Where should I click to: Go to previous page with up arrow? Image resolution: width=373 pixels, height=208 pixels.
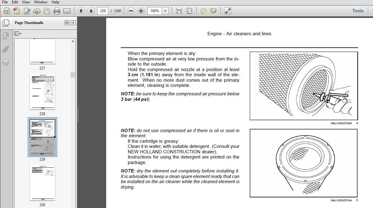point(81,11)
